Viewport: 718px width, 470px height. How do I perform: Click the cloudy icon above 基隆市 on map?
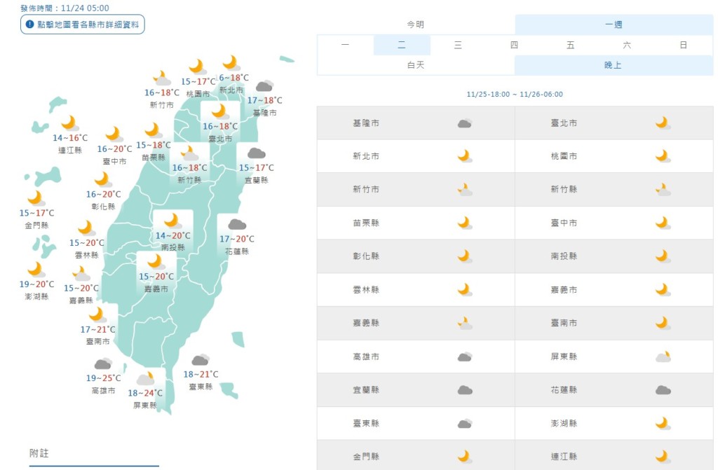tap(264, 86)
